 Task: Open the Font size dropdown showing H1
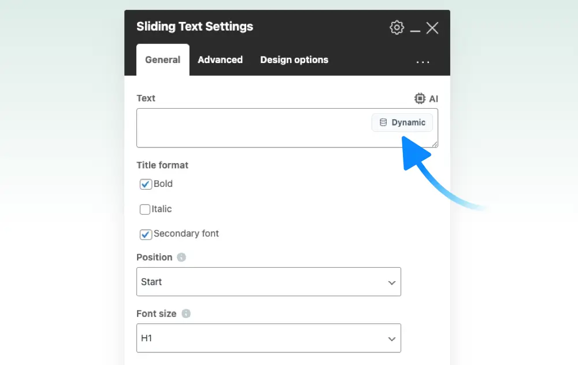click(x=269, y=338)
